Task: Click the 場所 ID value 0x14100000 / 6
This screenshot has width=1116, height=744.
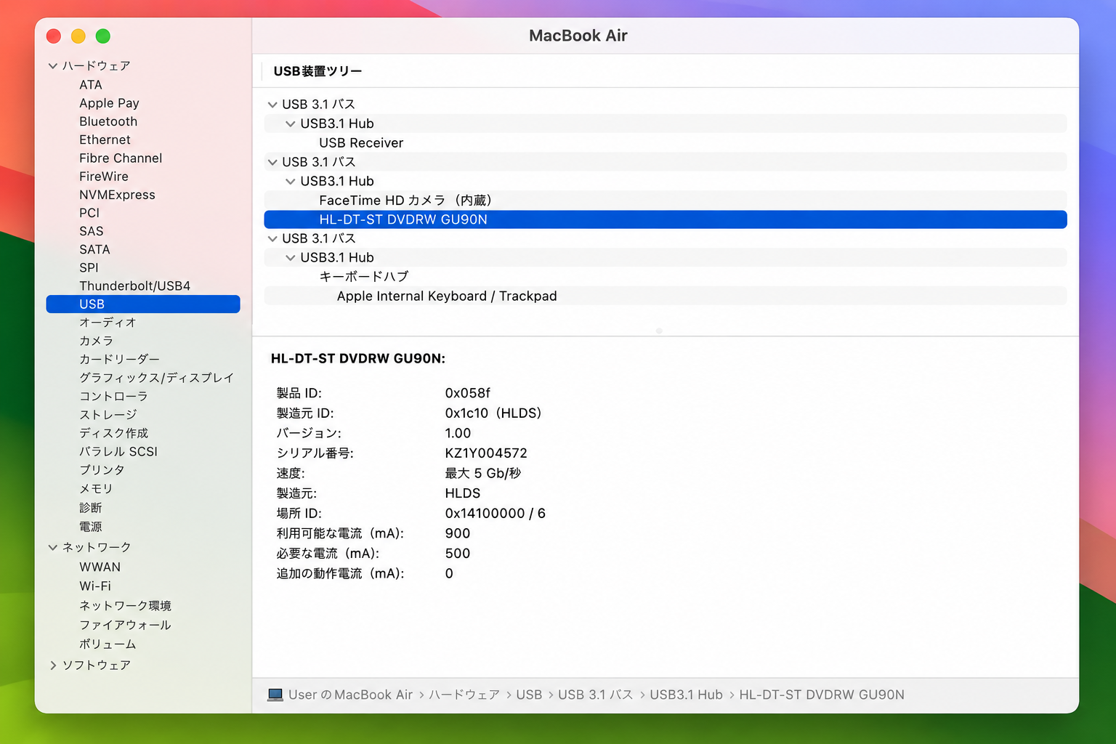Action: click(x=495, y=514)
